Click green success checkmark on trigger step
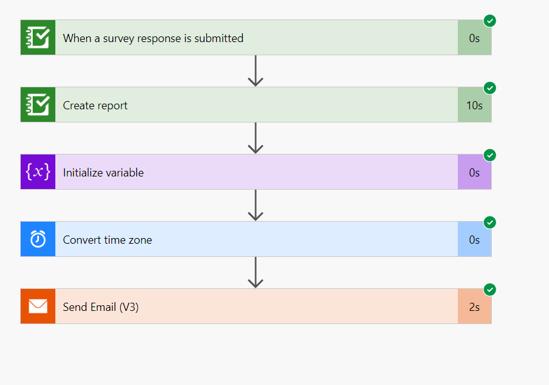 click(490, 21)
